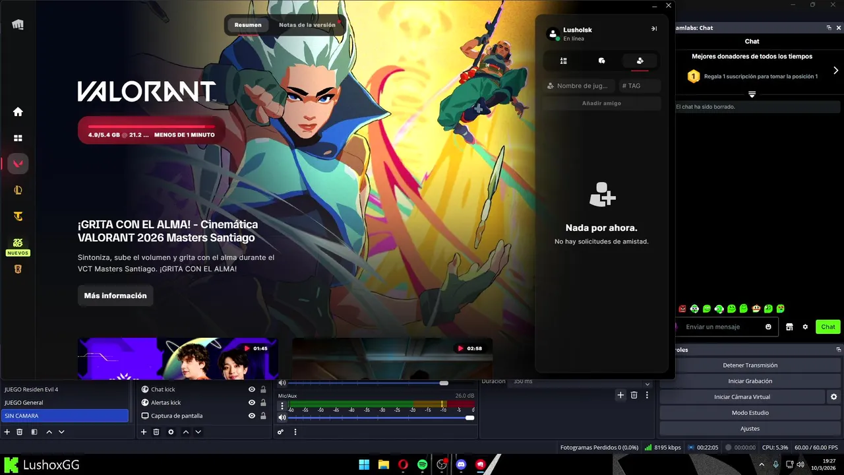The height and width of the screenshot is (475, 844).
Task: Toggle lock on Captura de pantalla source
Action: 263,416
